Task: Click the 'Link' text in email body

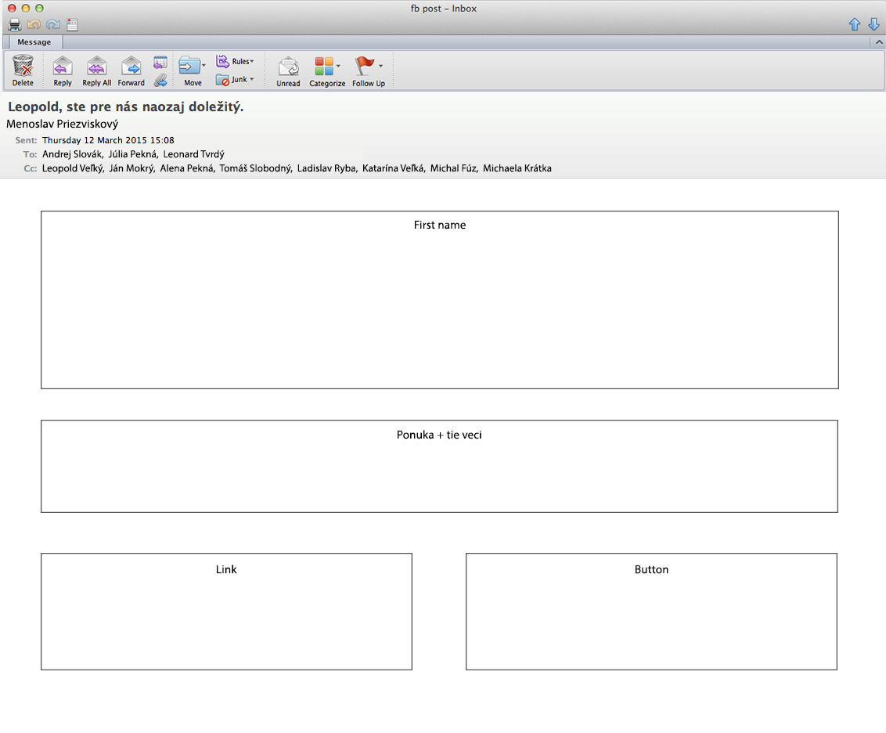Action: [226, 569]
